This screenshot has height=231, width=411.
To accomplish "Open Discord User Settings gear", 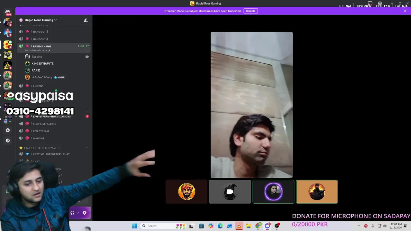I will point(84,213).
